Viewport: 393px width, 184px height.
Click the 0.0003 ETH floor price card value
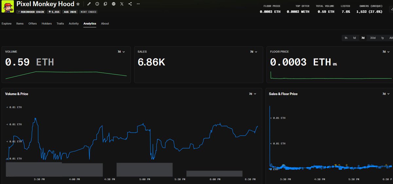[x=300, y=62]
